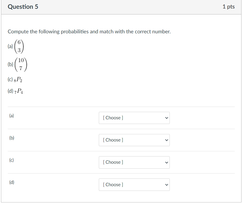
Task: Click the permutation expression 8P2
Action: click(x=18, y=80)
